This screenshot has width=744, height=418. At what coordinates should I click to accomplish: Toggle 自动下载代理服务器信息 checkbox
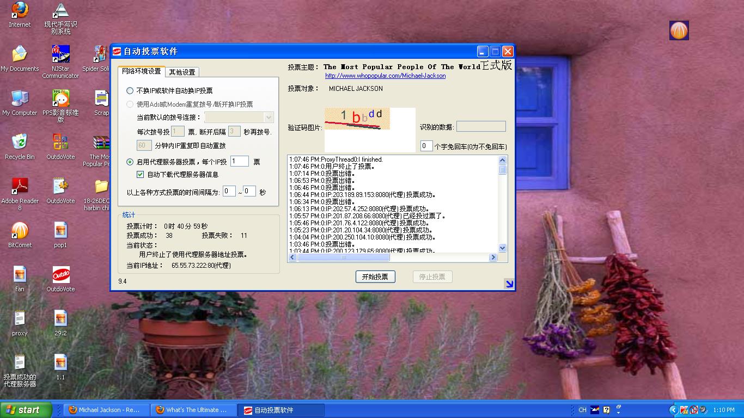coord(141,174)
